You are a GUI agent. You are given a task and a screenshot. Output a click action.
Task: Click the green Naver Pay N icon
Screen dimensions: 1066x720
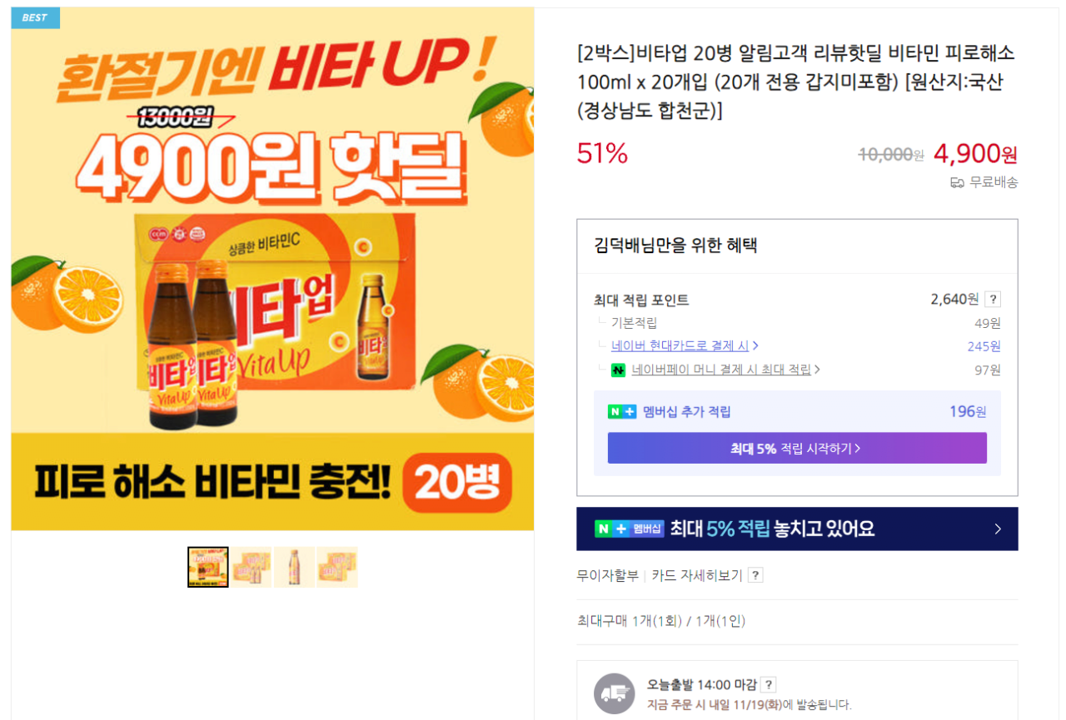[x=618, y=370]
